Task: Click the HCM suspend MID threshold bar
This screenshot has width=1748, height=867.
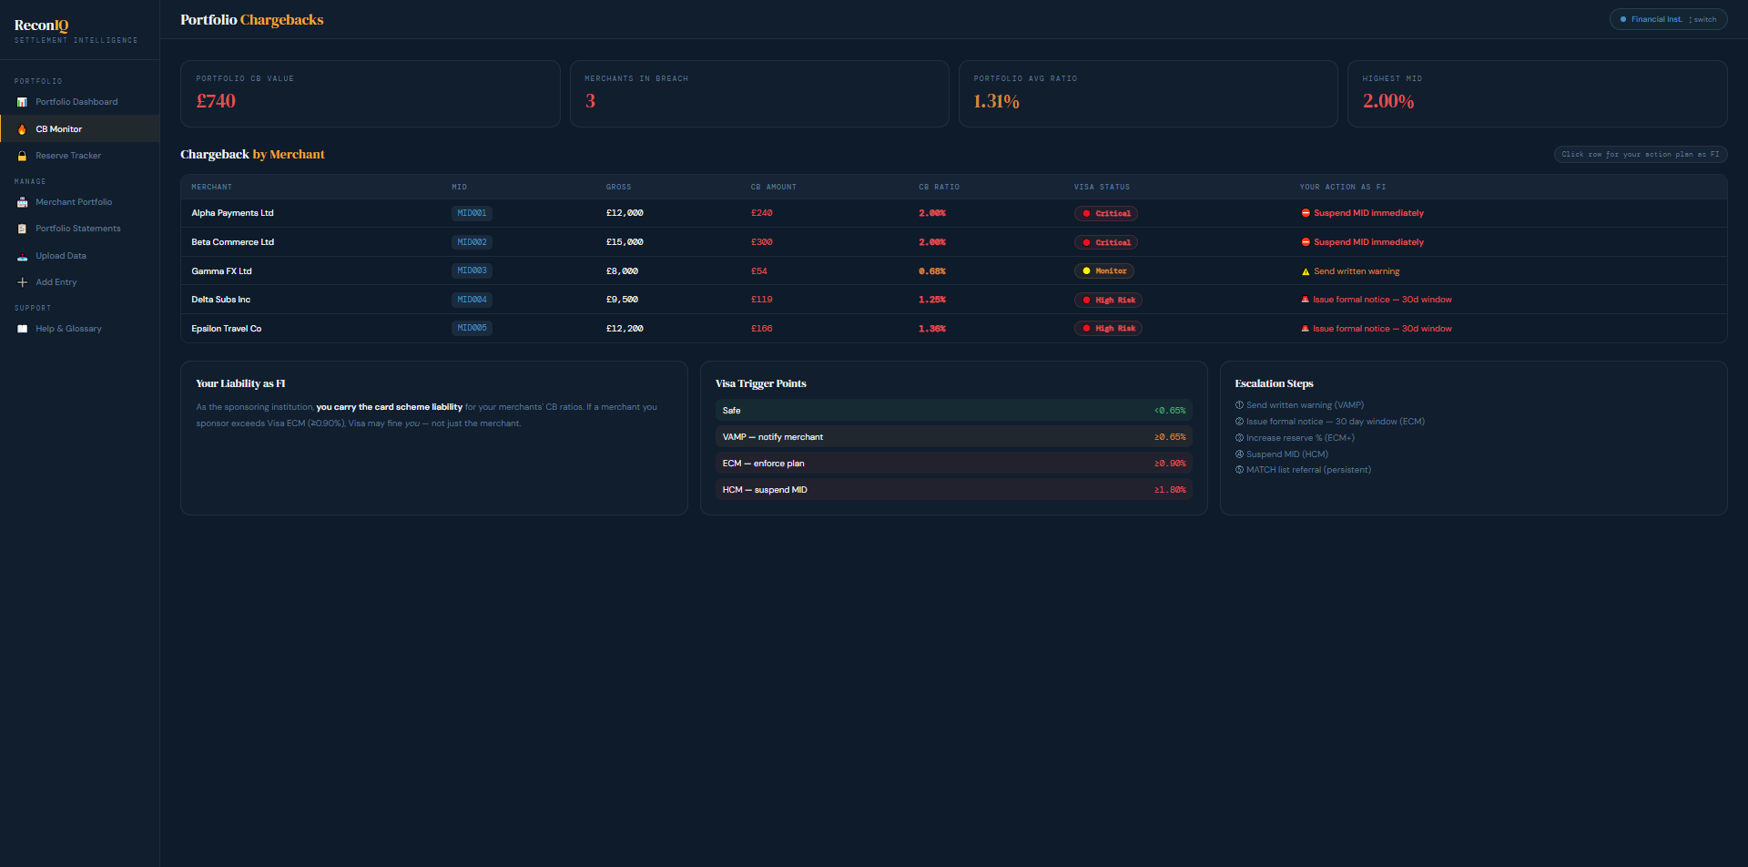Action: 953,489
